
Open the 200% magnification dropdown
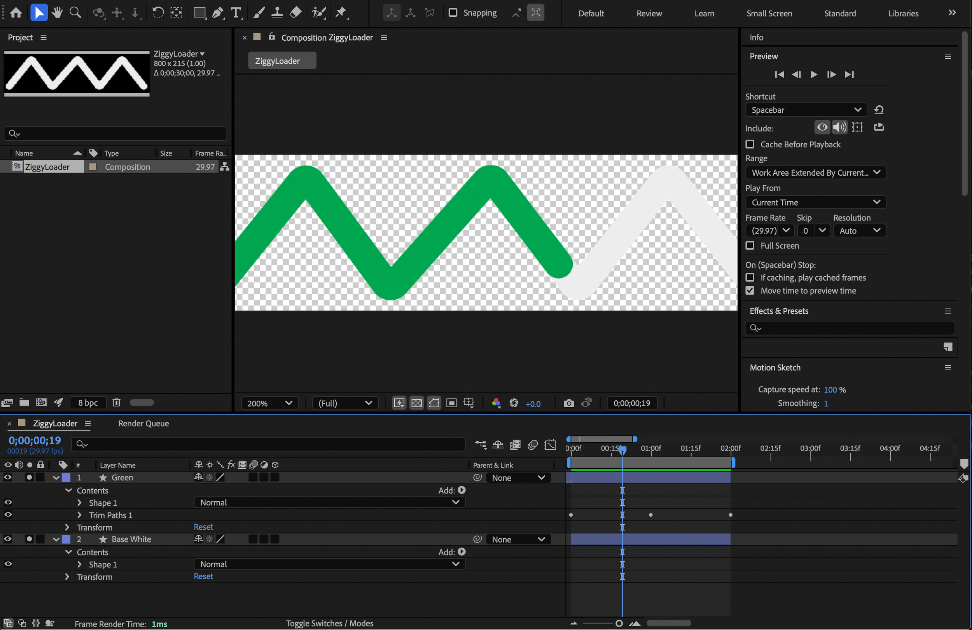[269, 403]
